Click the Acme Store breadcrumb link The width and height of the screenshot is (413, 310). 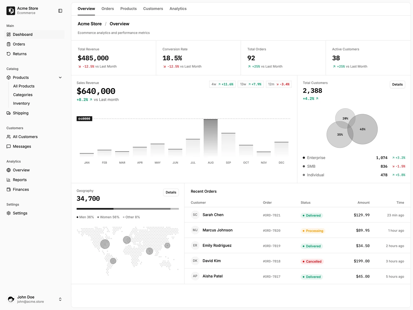pos(90,24)
